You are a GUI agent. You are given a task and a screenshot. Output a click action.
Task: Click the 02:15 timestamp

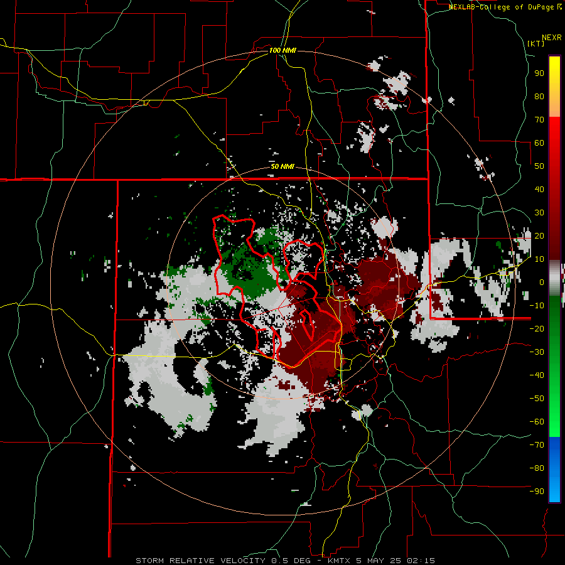[421, 561]
